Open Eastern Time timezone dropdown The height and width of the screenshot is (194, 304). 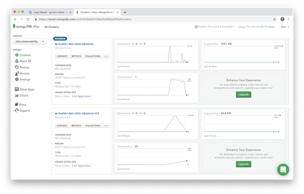click(x=214, y=27)
